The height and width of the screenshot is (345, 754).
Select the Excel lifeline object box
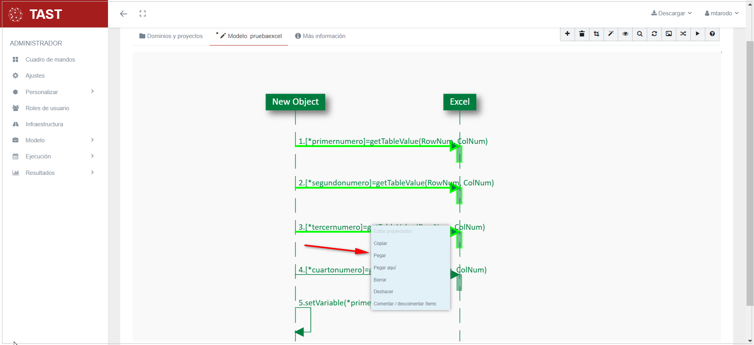(x=459, y=102)
